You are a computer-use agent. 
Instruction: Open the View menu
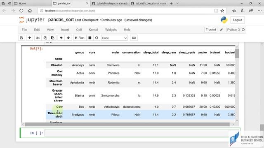(50, 30)
